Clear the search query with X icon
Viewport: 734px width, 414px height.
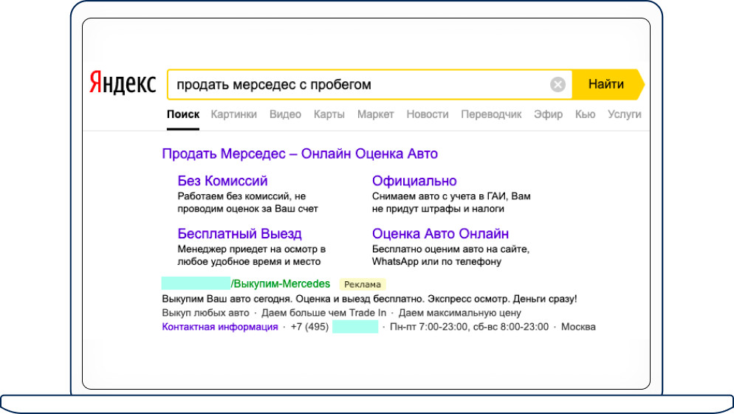[558, 85]
